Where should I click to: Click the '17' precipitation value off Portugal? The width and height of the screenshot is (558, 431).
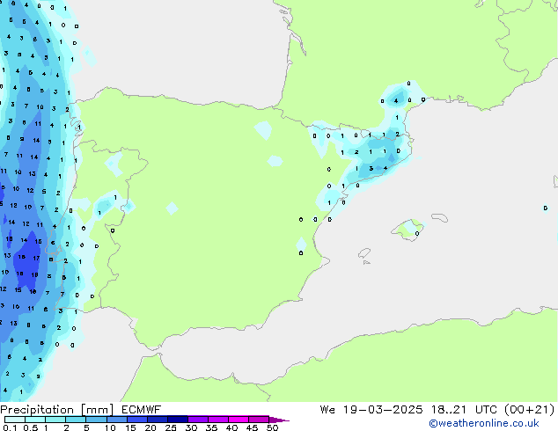[x=36, y=258]
